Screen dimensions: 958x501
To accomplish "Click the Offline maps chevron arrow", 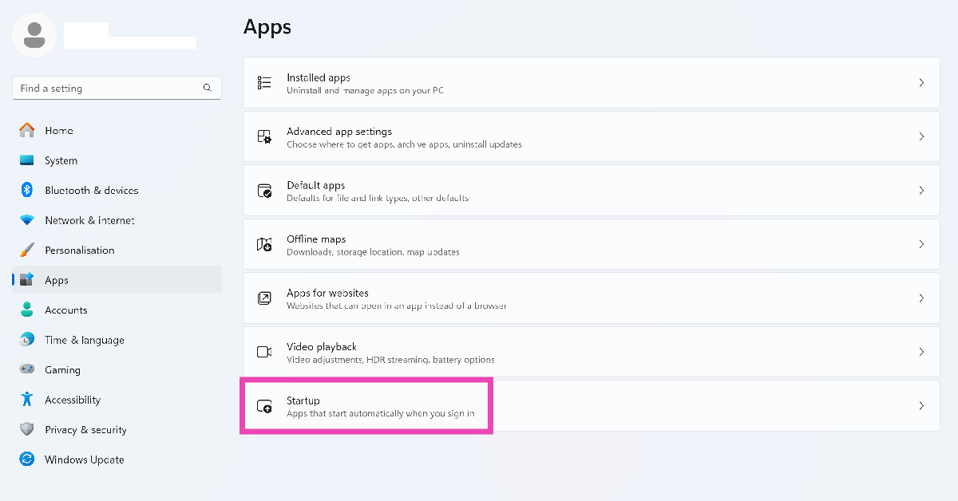I will coord(921,244).
